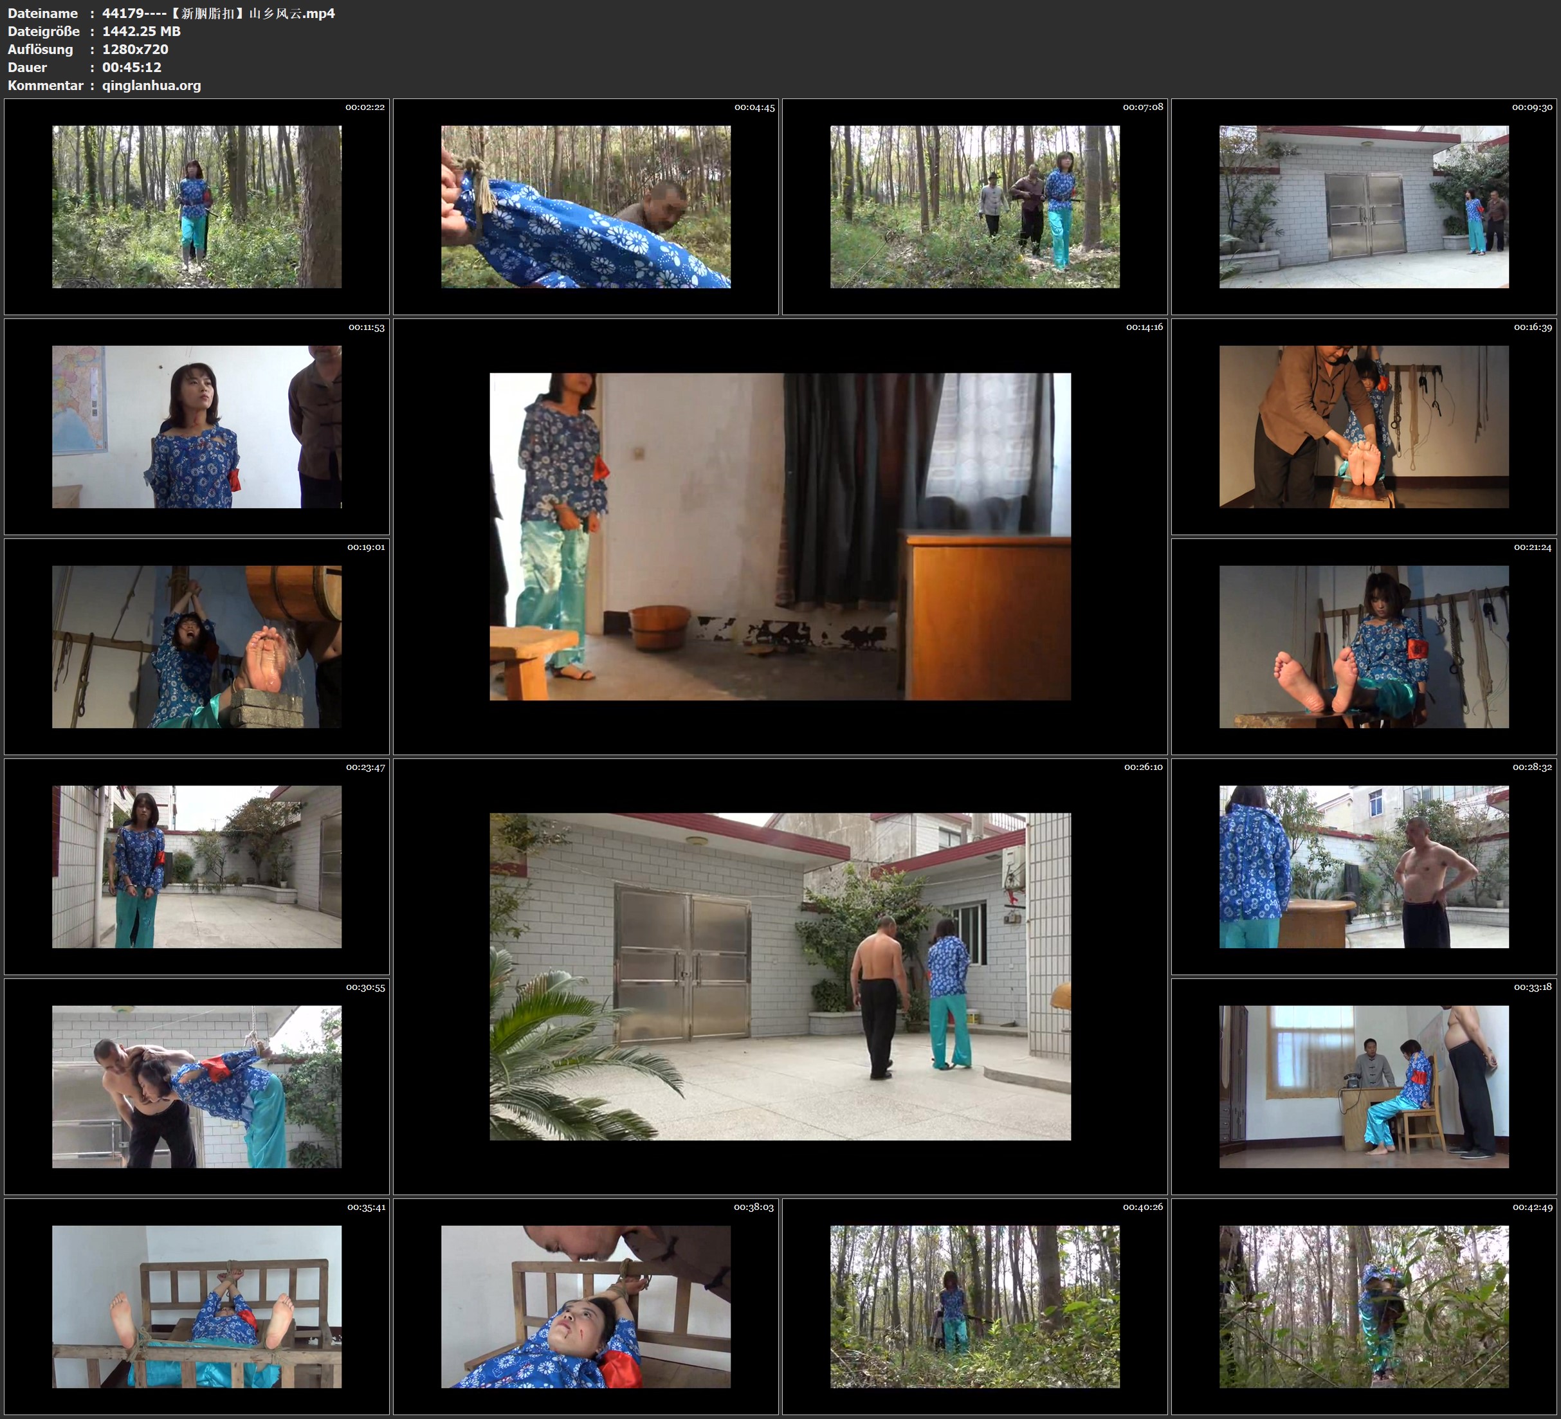Select the thumbnail at 00:19:01
The image size is (1561, 1419).
[x=197, y=646]
